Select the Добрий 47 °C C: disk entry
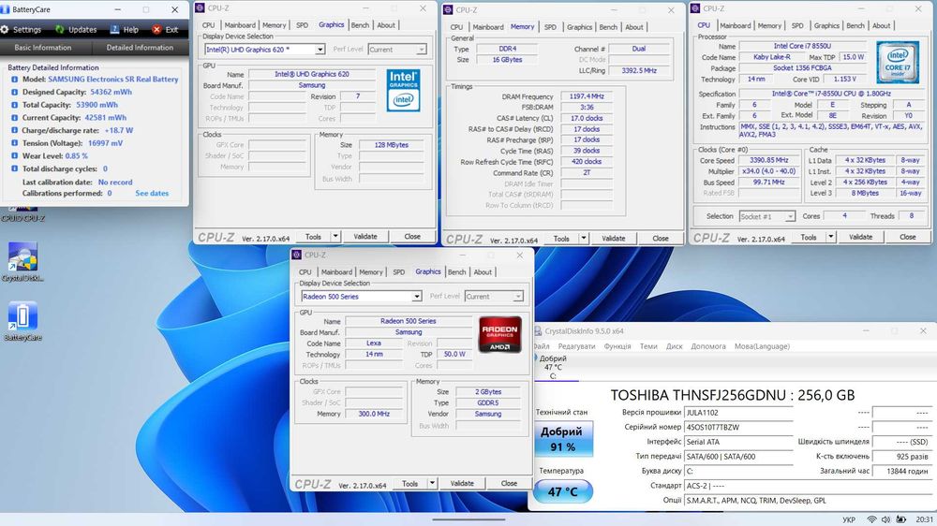This screenshot has width=937, height=526. click(553, 367)
